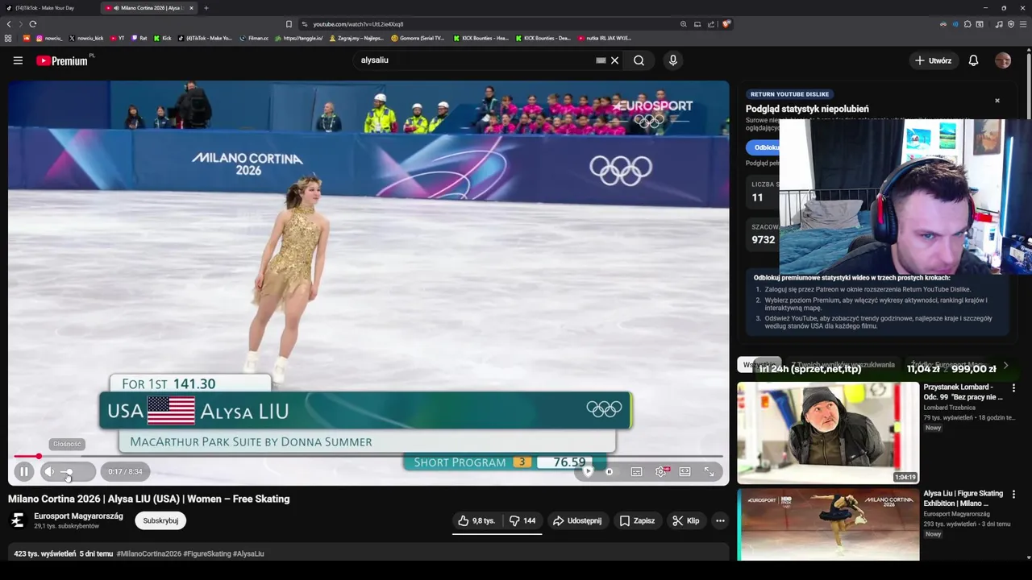Click the Utwórz create button

coord(933,60)
